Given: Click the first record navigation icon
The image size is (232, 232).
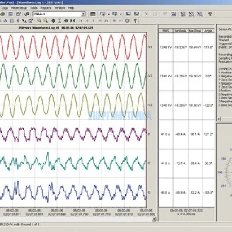Looking at the screenshot, I should click(81, 20).
